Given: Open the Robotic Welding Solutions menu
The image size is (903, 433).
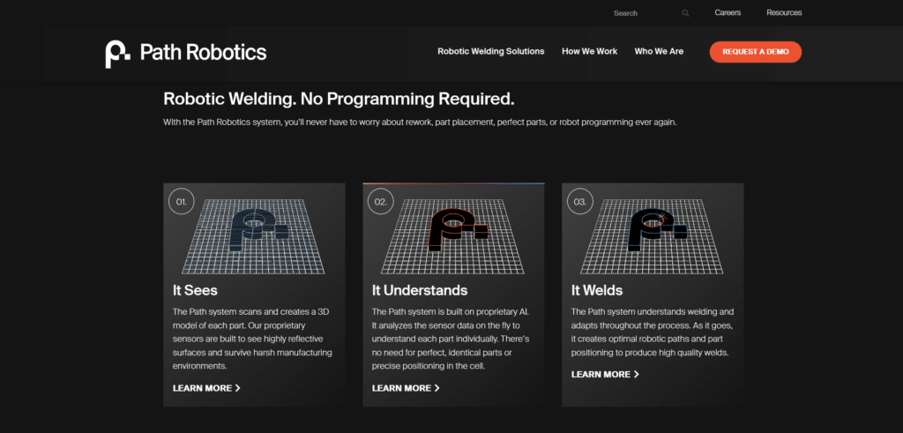Looking at the screenshot, I should click(x=490, y=51).
